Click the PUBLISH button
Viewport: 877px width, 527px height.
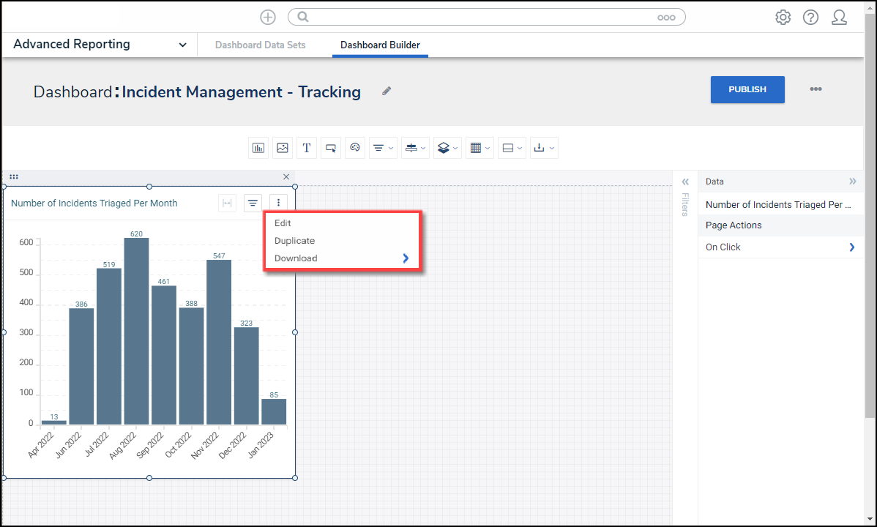tap(747, 89)
